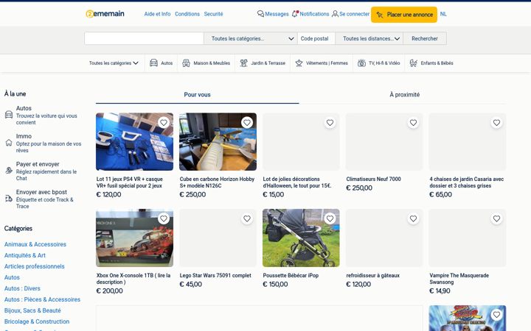The width and height of the screenshot is (531, 331).
Task: Favorite the Vampire The Masquerade Swansong listing
Action: coord(496,218)
